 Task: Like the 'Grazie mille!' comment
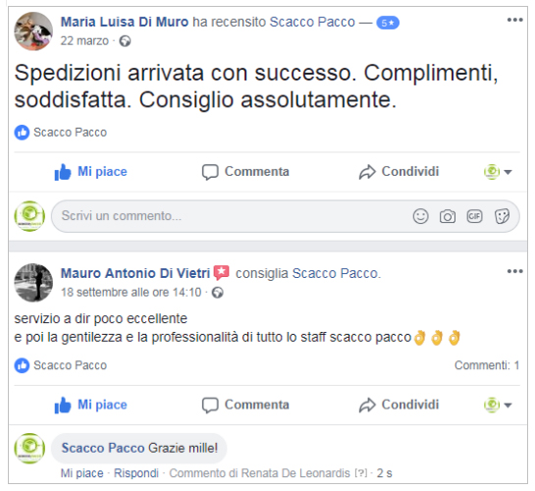pyautogui.click(x=81, y=473)
